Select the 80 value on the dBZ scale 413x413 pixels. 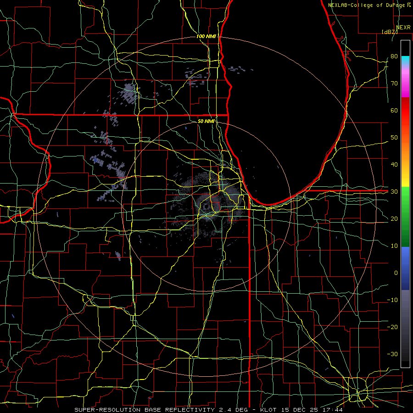394,56
